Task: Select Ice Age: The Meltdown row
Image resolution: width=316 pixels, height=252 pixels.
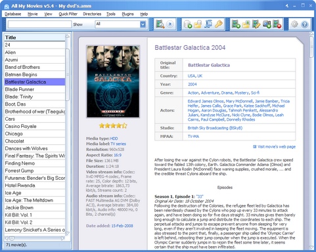Action: coord(35,200)
